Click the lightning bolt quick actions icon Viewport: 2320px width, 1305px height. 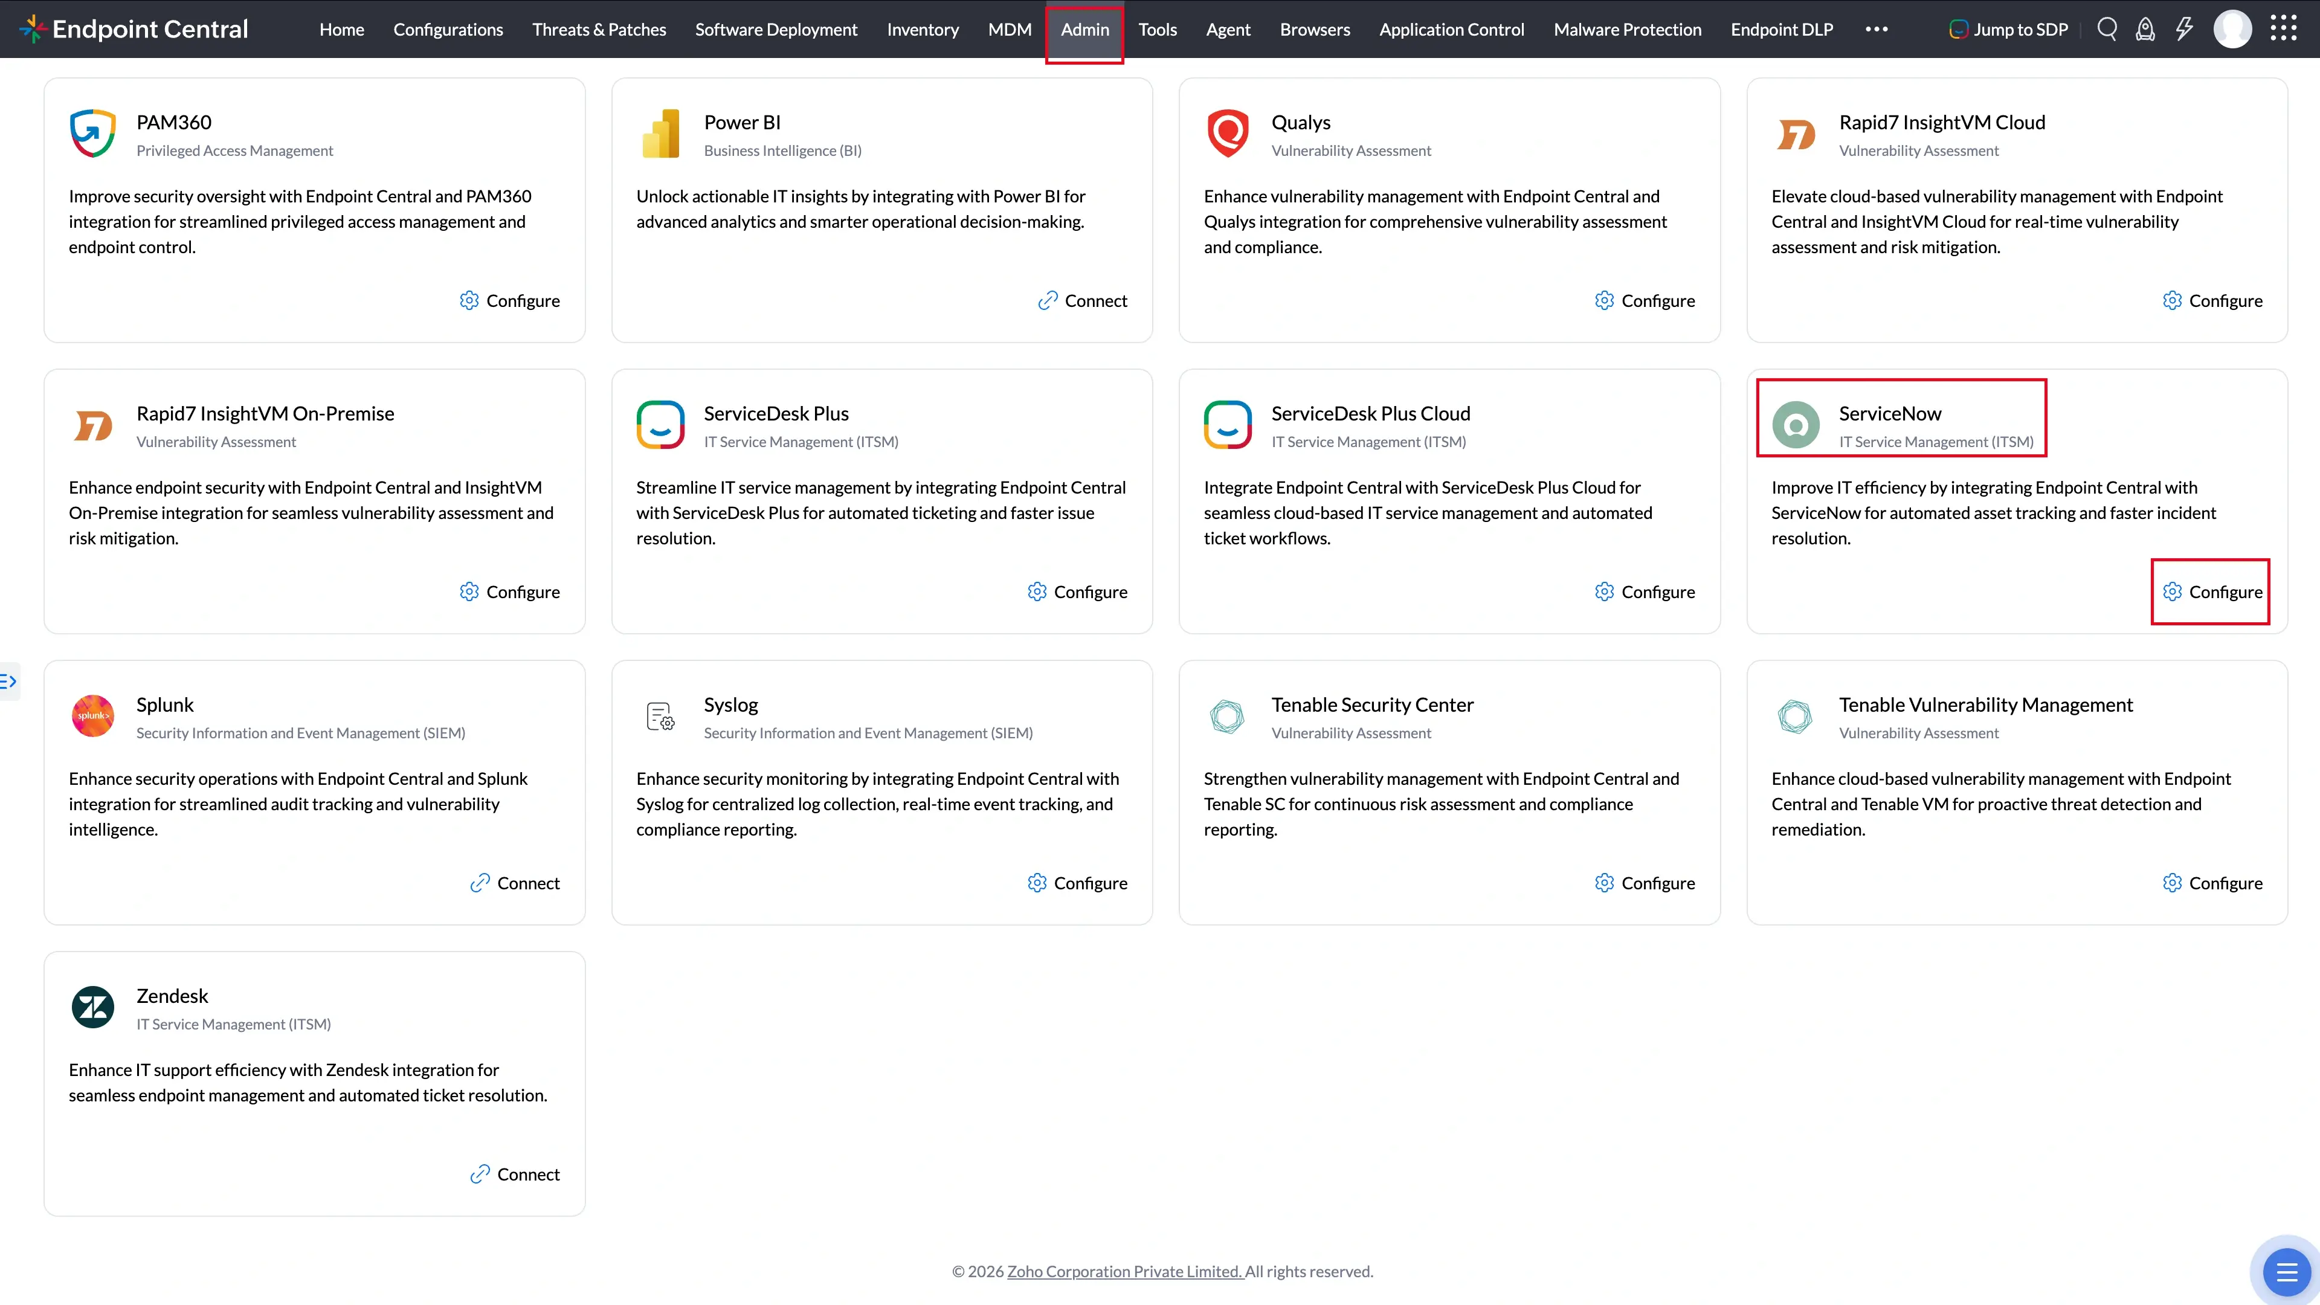click(x=2184, y=29)
